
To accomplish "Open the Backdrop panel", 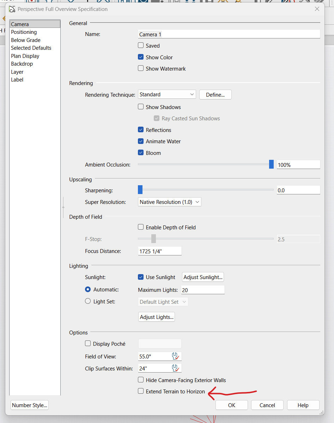I will 22,64.
